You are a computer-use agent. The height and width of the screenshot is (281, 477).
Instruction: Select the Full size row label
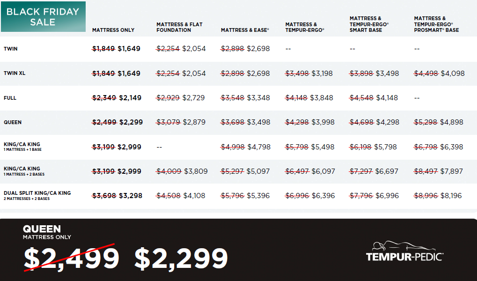[10, 98]
